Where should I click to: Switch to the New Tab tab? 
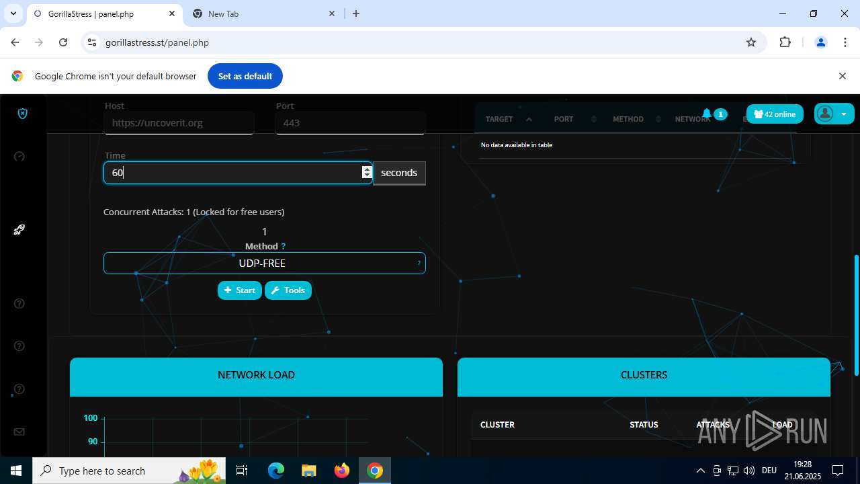(263, 13)
